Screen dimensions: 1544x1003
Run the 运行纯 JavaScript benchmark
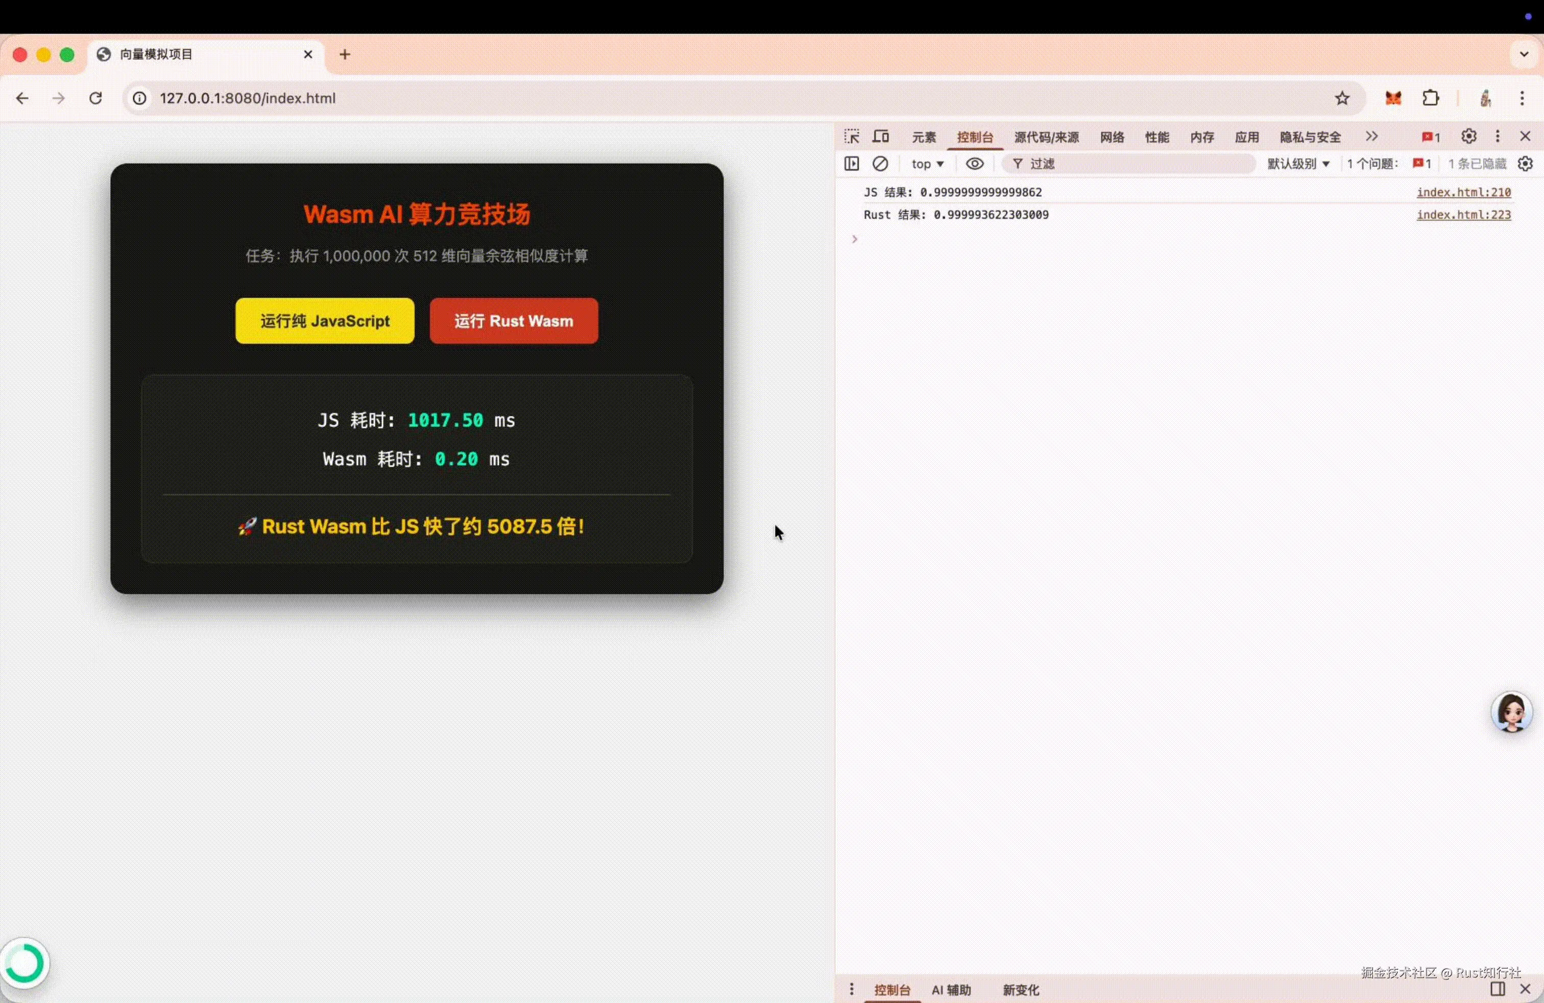pos(324,321)
